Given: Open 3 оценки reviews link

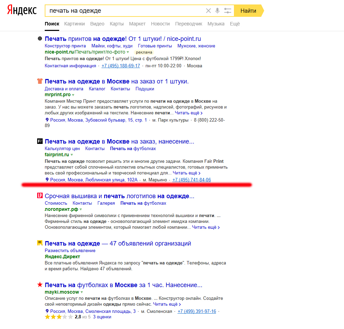Looking at the screenshot, I should (102, 317).
